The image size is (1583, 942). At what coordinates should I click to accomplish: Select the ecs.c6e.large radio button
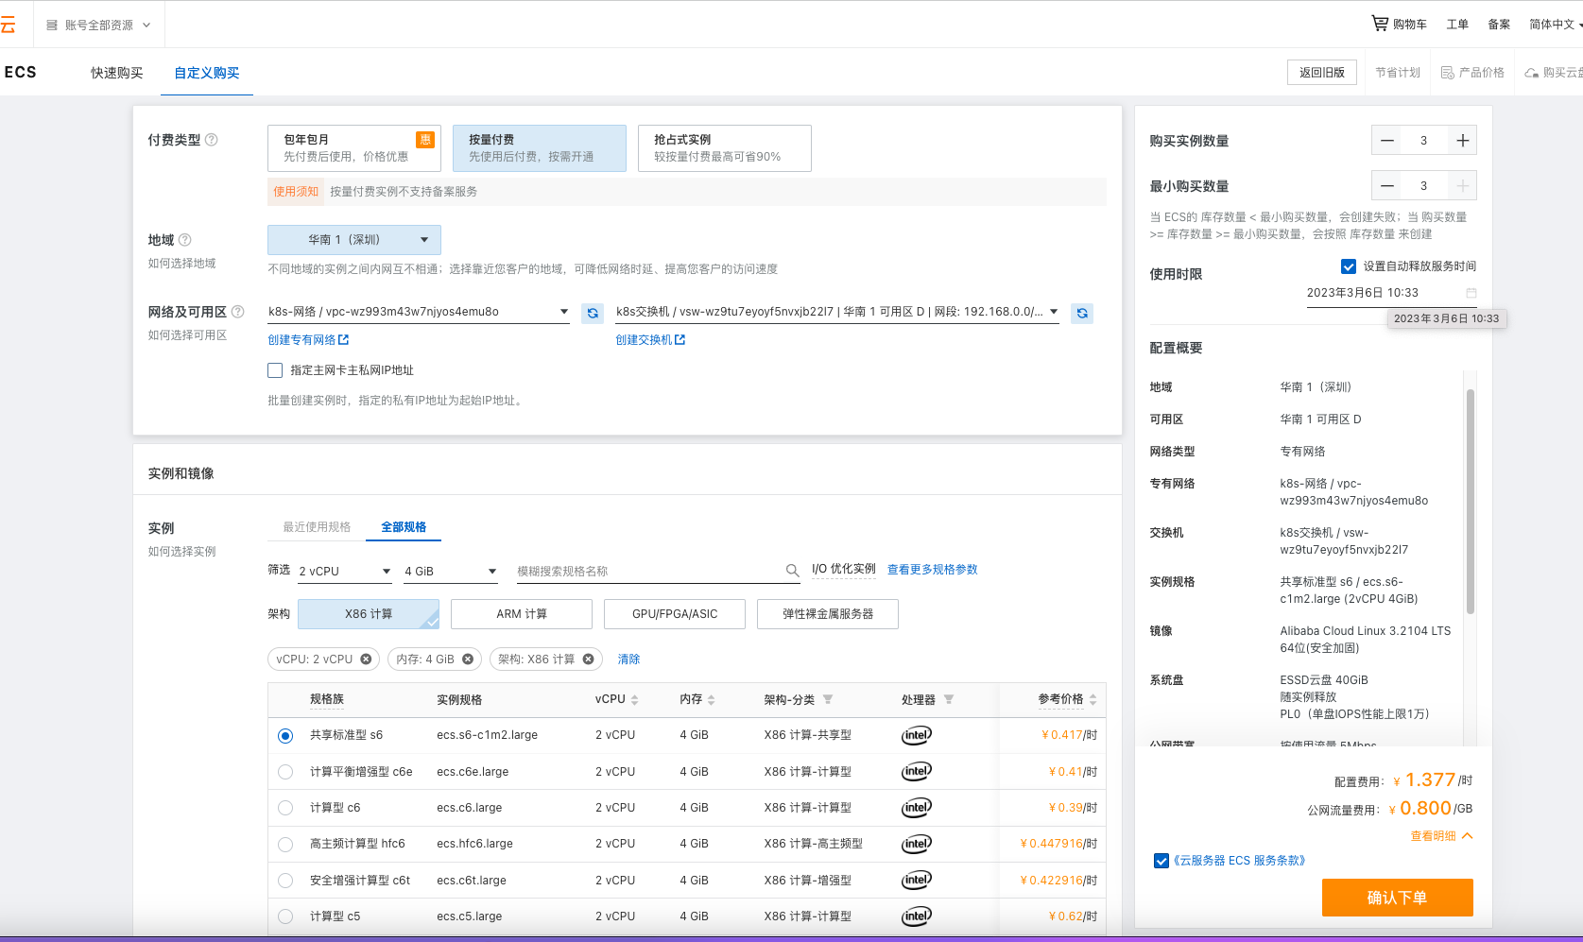pos(285,772)
